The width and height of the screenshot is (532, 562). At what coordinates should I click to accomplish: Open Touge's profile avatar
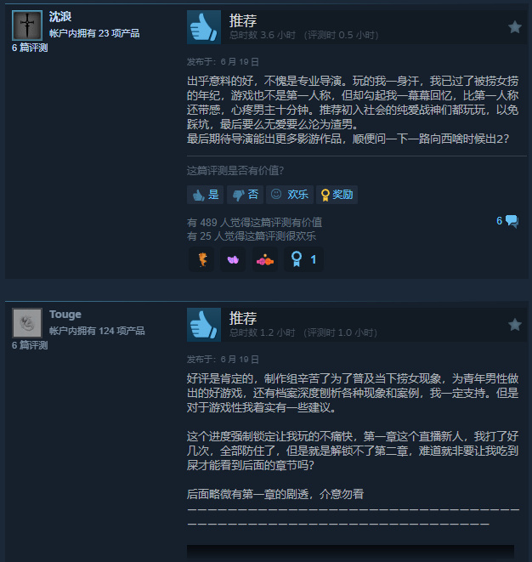(27, 322)
